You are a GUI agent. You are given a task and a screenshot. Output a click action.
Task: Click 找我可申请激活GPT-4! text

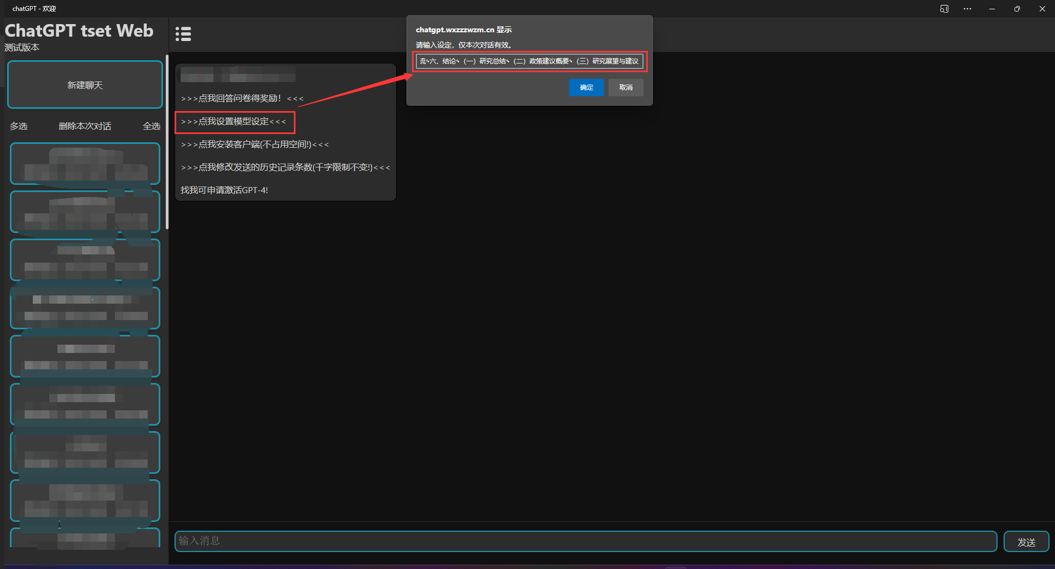[224, 190]
